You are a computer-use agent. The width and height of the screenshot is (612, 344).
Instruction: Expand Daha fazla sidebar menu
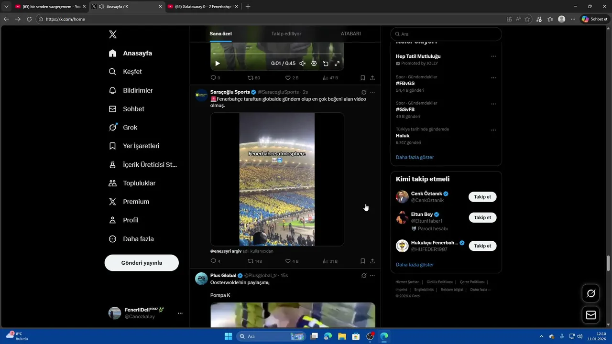tap(131, 239)
